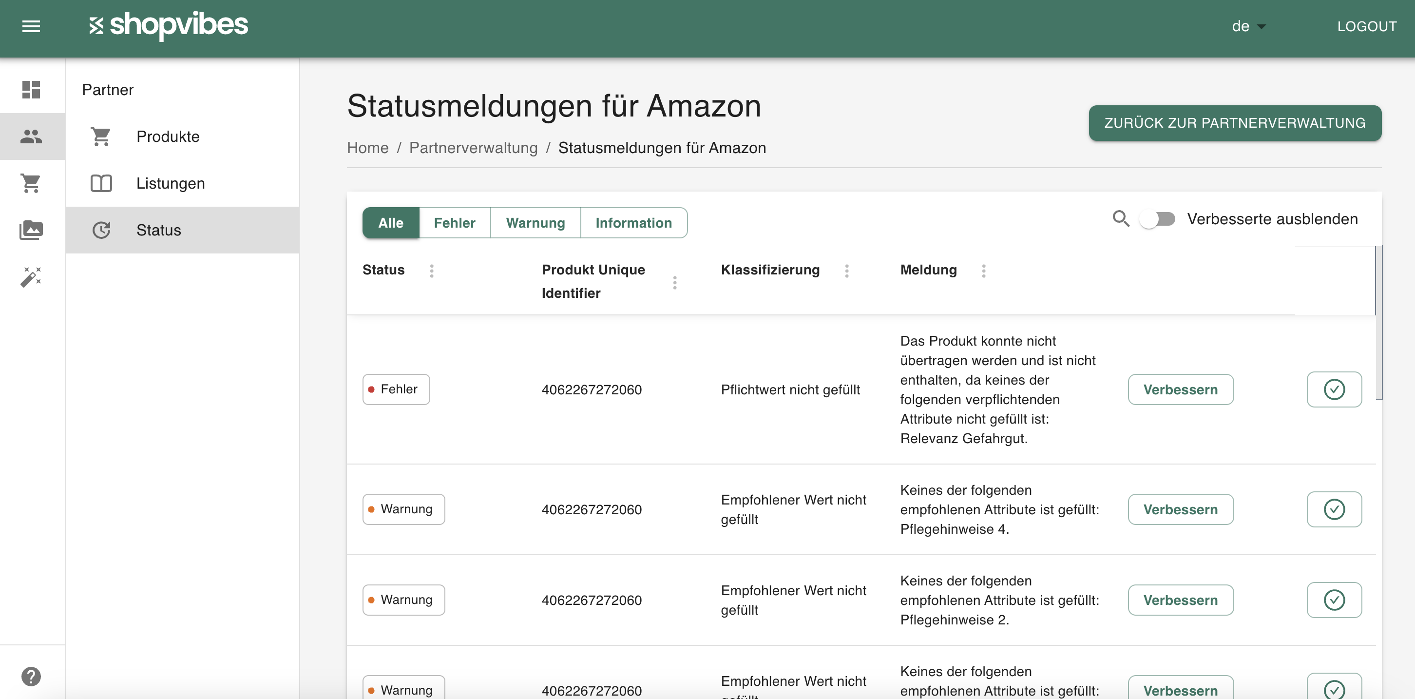
Task: Click the Meldung column header
Action: pos(928,270)
